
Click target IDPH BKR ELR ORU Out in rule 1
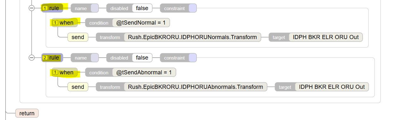(x=326, y=37)
